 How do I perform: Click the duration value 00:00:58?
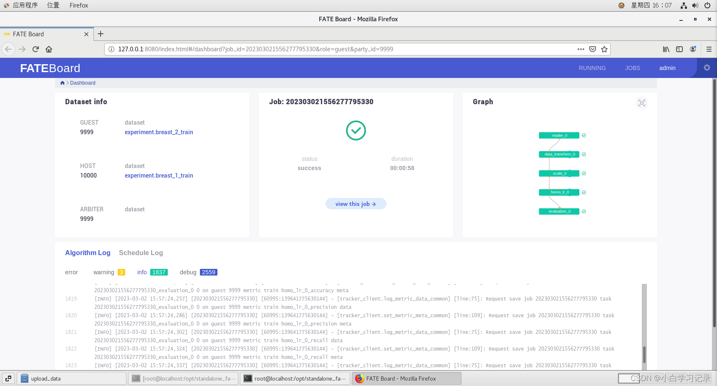(402, 168)
